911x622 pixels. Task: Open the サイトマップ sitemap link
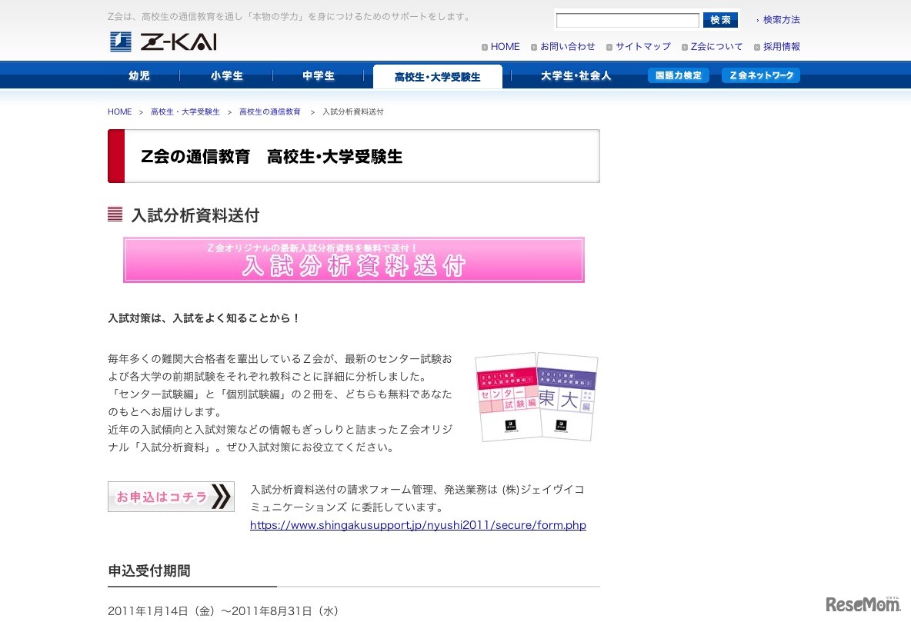642,46
